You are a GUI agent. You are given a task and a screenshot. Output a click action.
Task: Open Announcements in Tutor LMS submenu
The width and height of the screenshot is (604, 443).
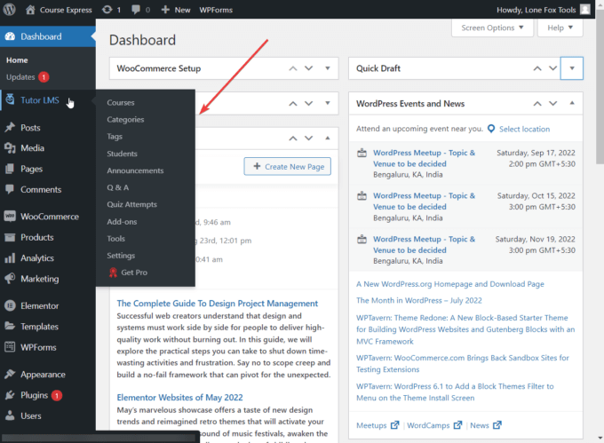[x=135, y=170]
